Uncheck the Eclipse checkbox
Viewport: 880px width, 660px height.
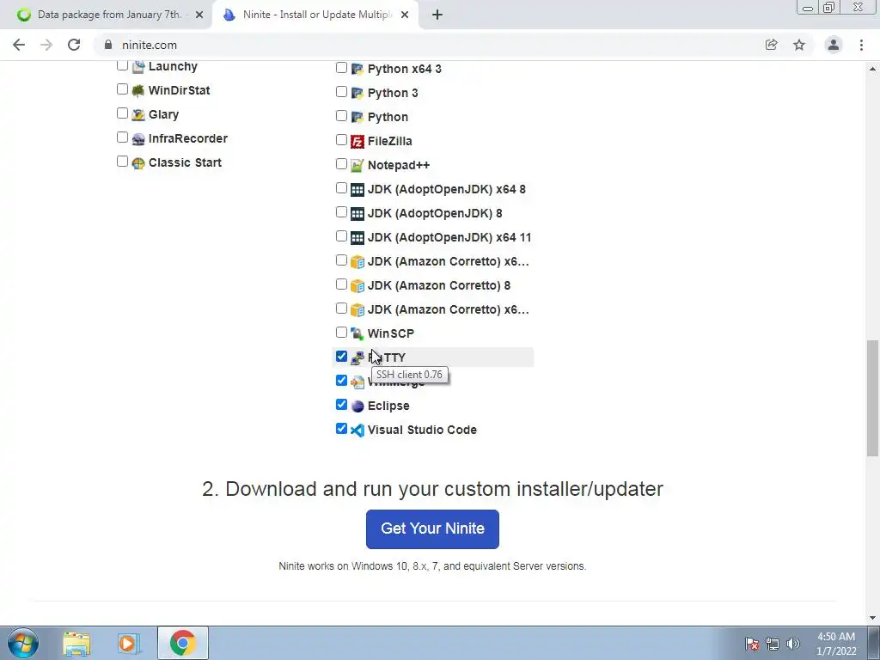click(341, 404)
